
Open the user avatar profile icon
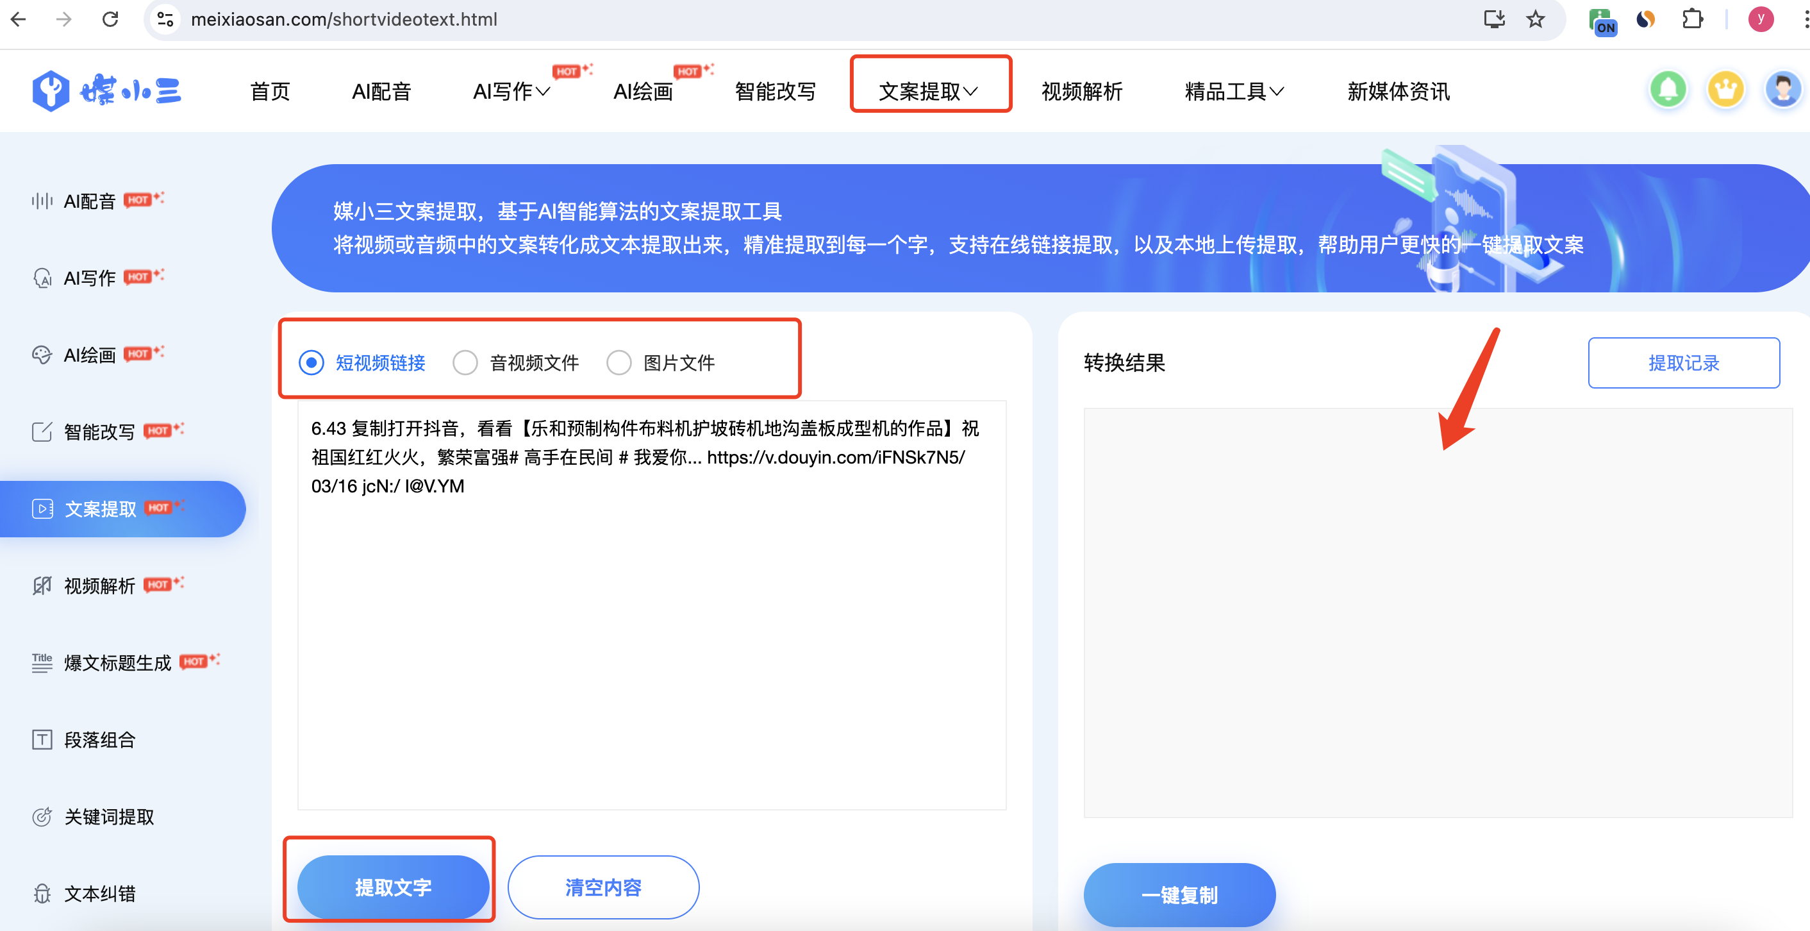click(1782, 90)
